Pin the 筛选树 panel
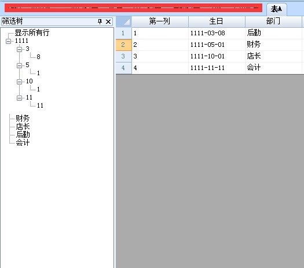 tap(100, 21)
